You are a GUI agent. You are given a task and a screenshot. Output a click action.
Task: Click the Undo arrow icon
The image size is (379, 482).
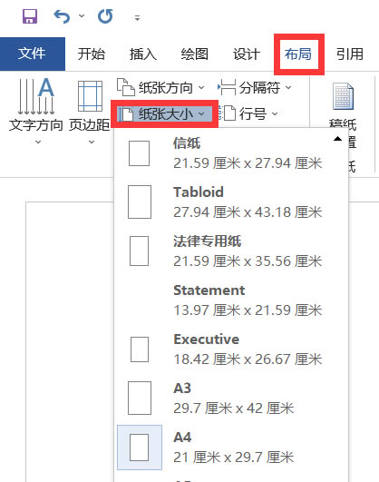[x=62, y=16]
